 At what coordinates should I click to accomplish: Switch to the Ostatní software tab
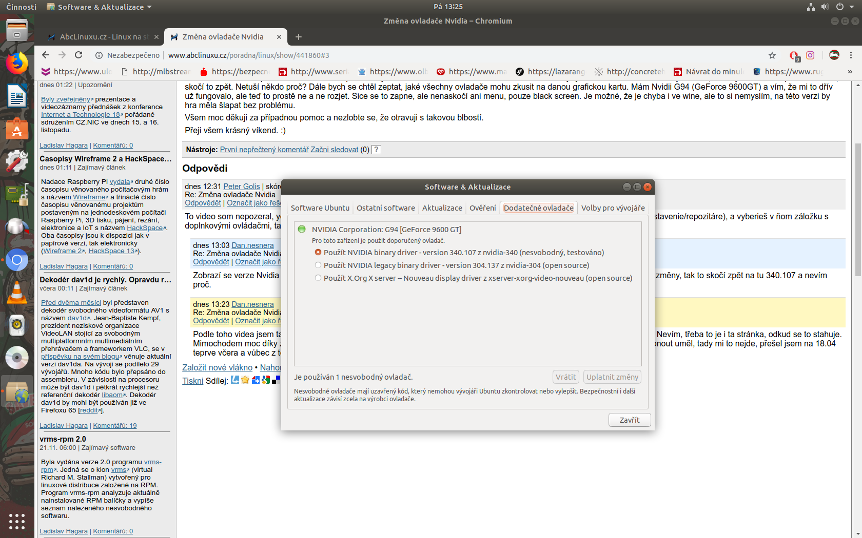click(x=386, y=208)
